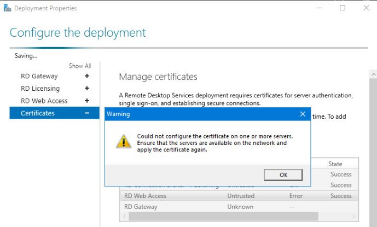Click the Saving... status text

click(x=26, y=56)
